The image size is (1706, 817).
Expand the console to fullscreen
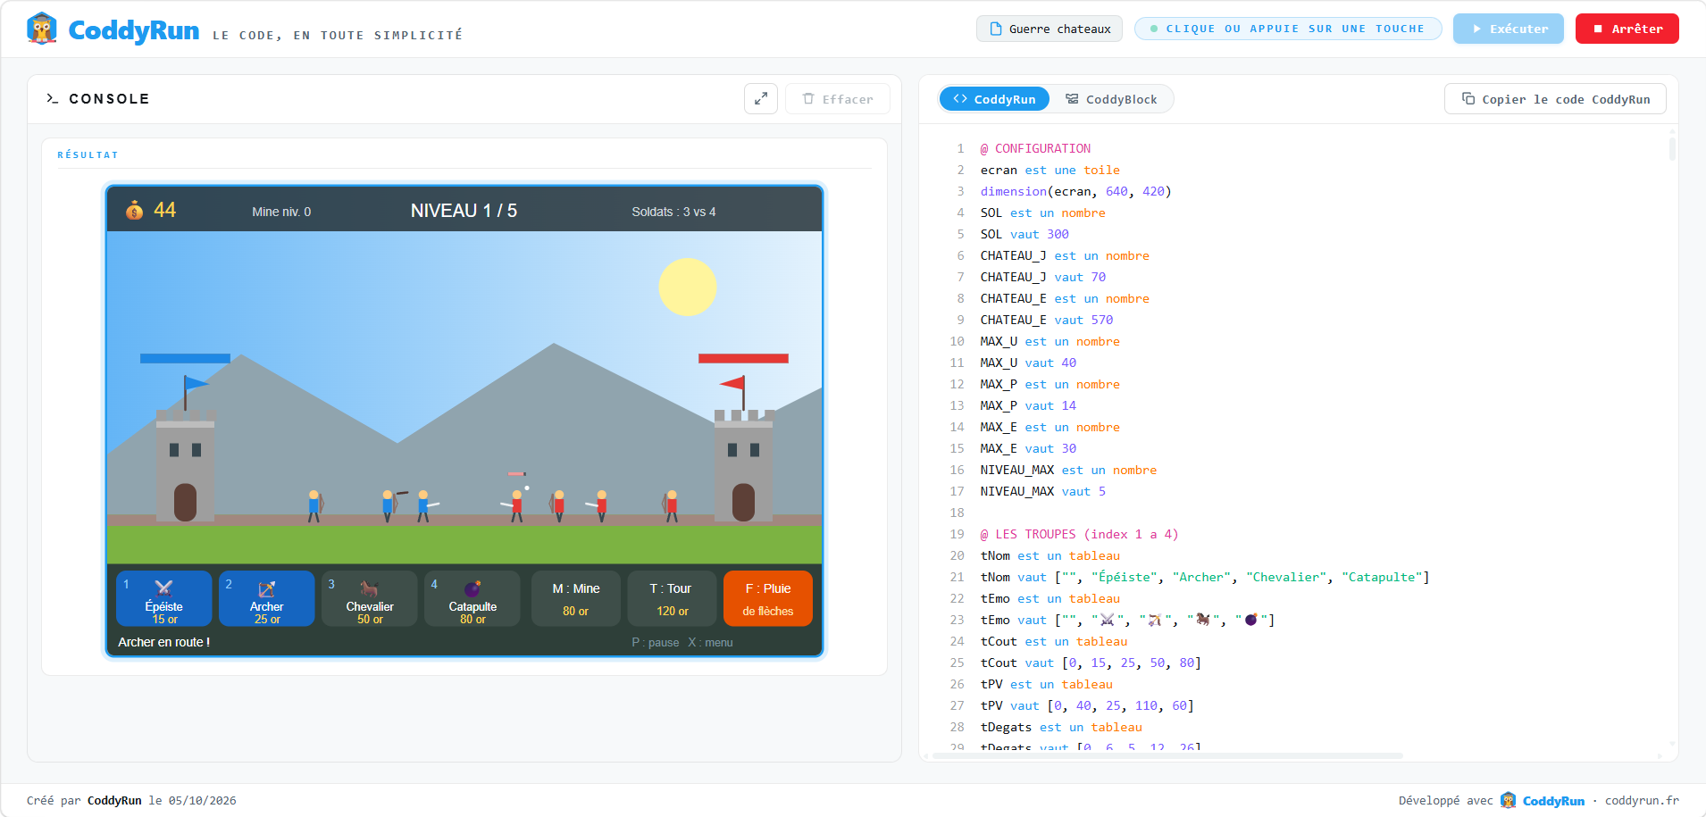(x=761, y=99)
